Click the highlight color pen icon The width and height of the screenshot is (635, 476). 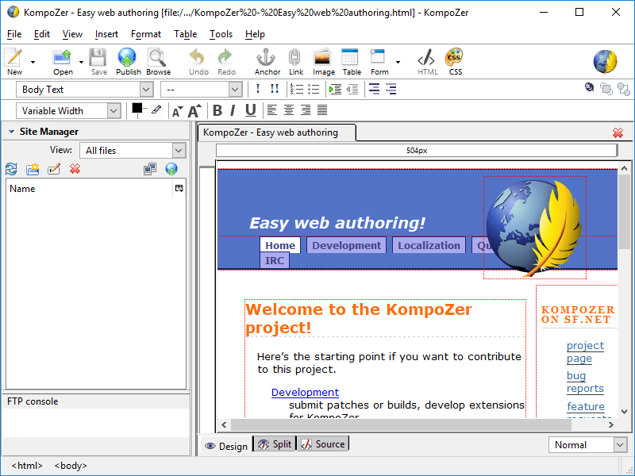click(x=156, y=109)
